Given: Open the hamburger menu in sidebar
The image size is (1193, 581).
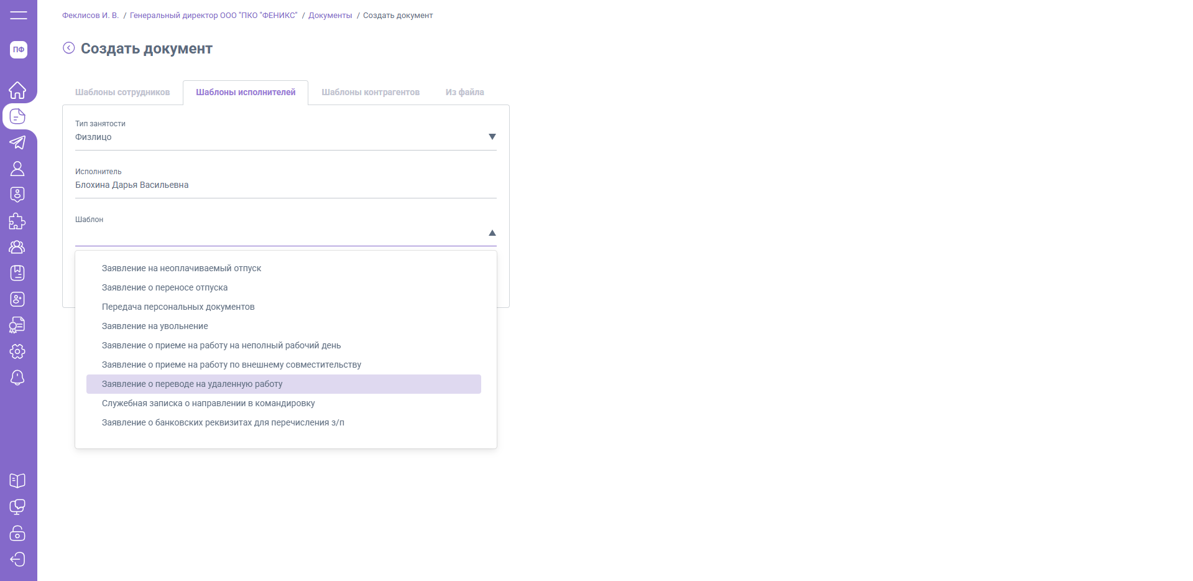Looking at the screenshot, I should tap(18, 16).
